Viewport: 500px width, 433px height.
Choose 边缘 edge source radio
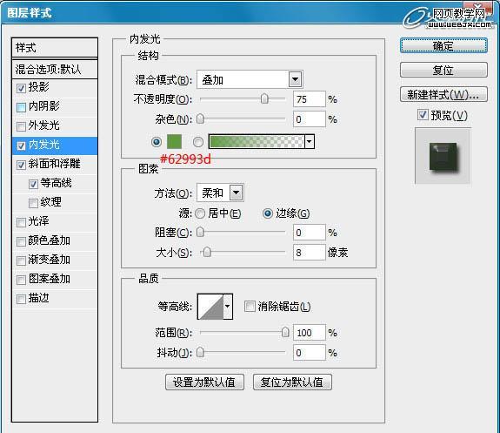267,213
